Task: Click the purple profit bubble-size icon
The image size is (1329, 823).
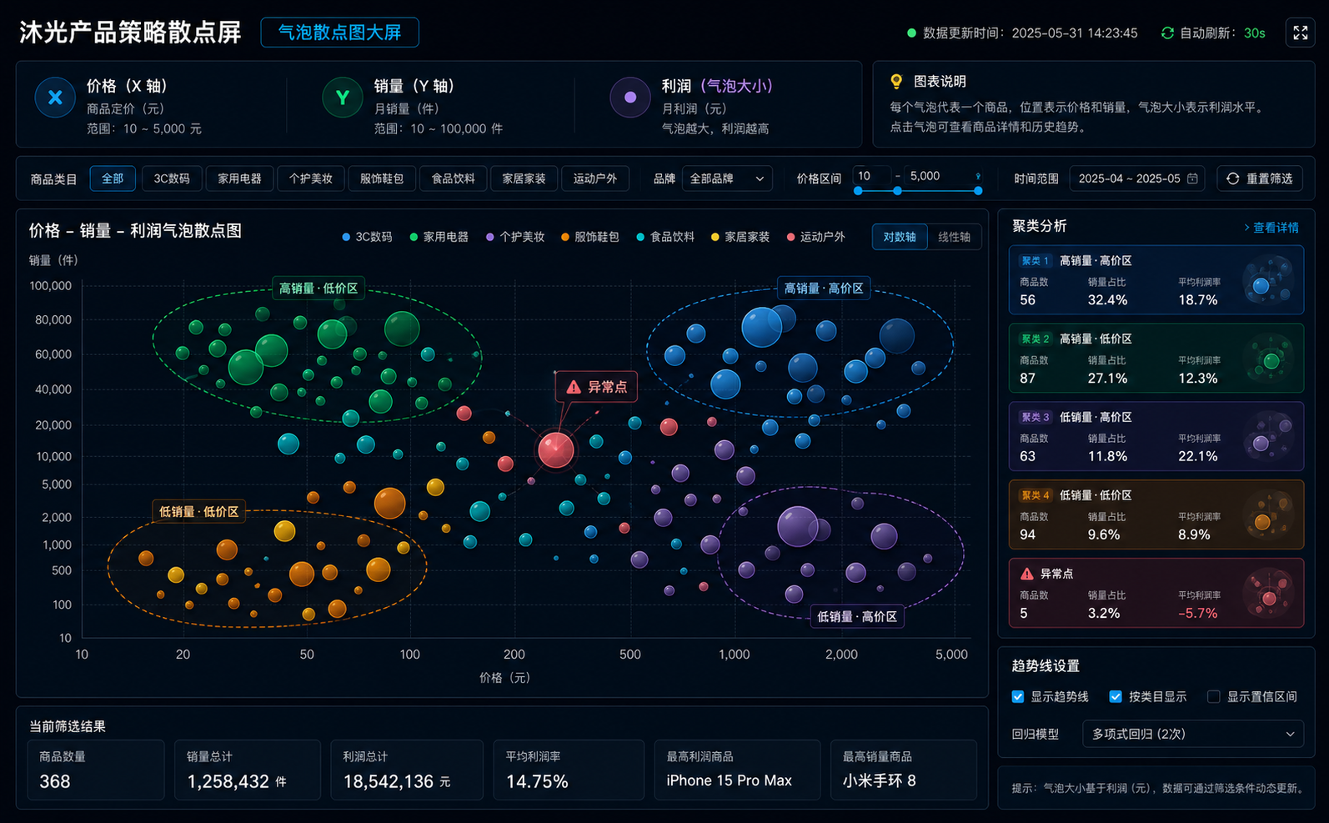Action: [630, 98]
